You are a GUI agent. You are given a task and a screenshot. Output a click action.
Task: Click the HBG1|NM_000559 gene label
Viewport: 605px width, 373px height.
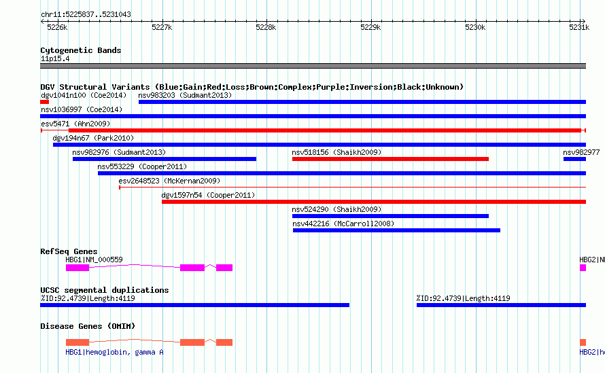pyautogui.click(x=94, y=260)
